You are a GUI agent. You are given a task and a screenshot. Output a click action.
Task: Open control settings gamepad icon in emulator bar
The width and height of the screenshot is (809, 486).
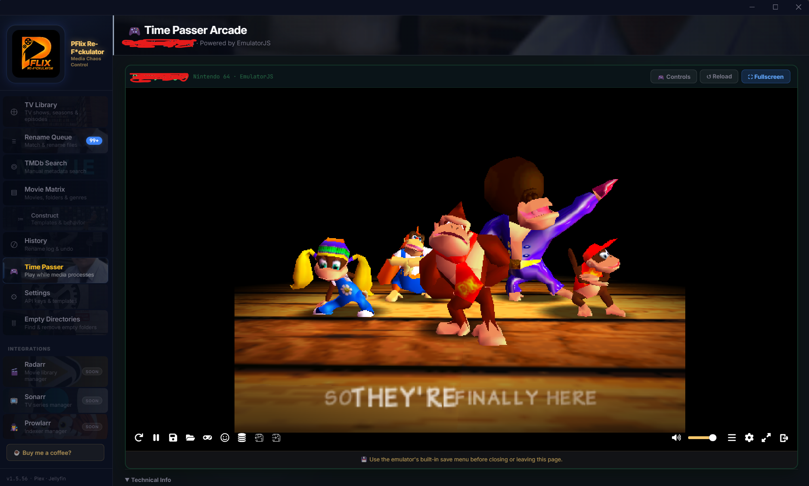207,437
